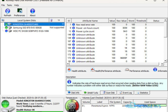The width and height of the screenshot is (168, 112).
Task: Click horizontal scroll right arrow
Action: coord(162,64)
